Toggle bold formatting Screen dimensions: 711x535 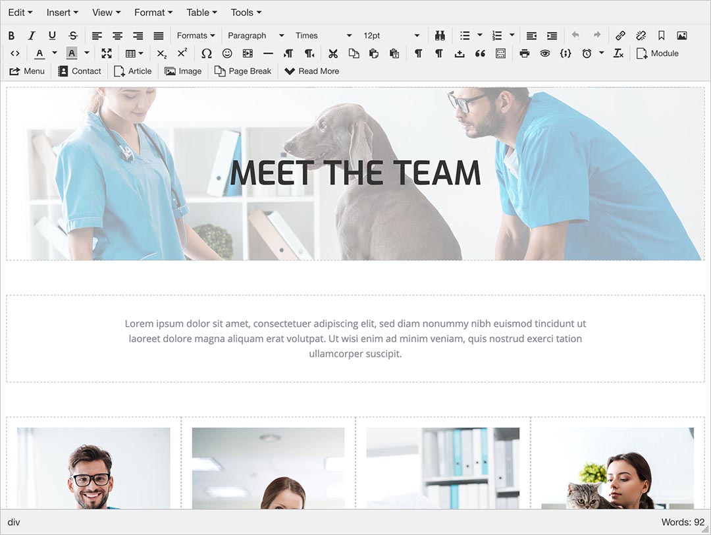click(x=11, y=35)
